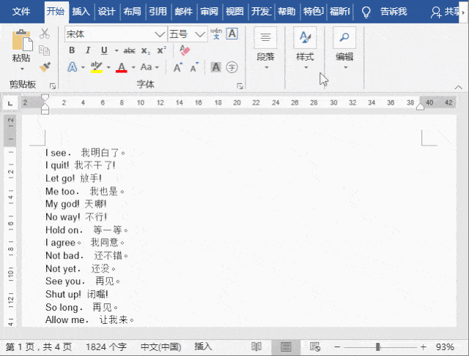Click the ruler tab selector

[x=10, y=103]
